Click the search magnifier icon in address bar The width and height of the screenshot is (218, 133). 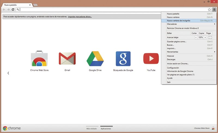[x=18, y=10]
